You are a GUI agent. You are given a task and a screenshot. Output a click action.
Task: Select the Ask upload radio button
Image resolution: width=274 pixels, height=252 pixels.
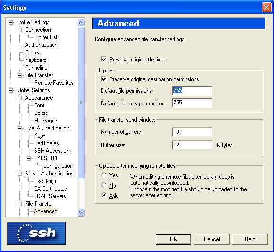click(104, 195)
